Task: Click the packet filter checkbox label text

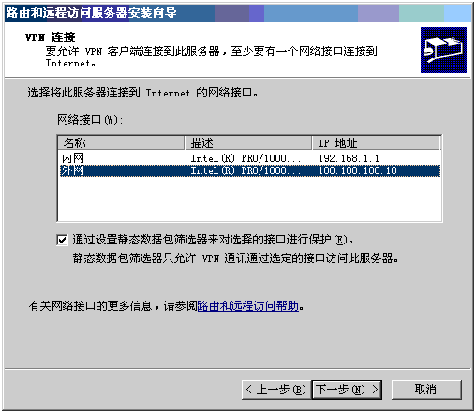Action: (213, 240)
